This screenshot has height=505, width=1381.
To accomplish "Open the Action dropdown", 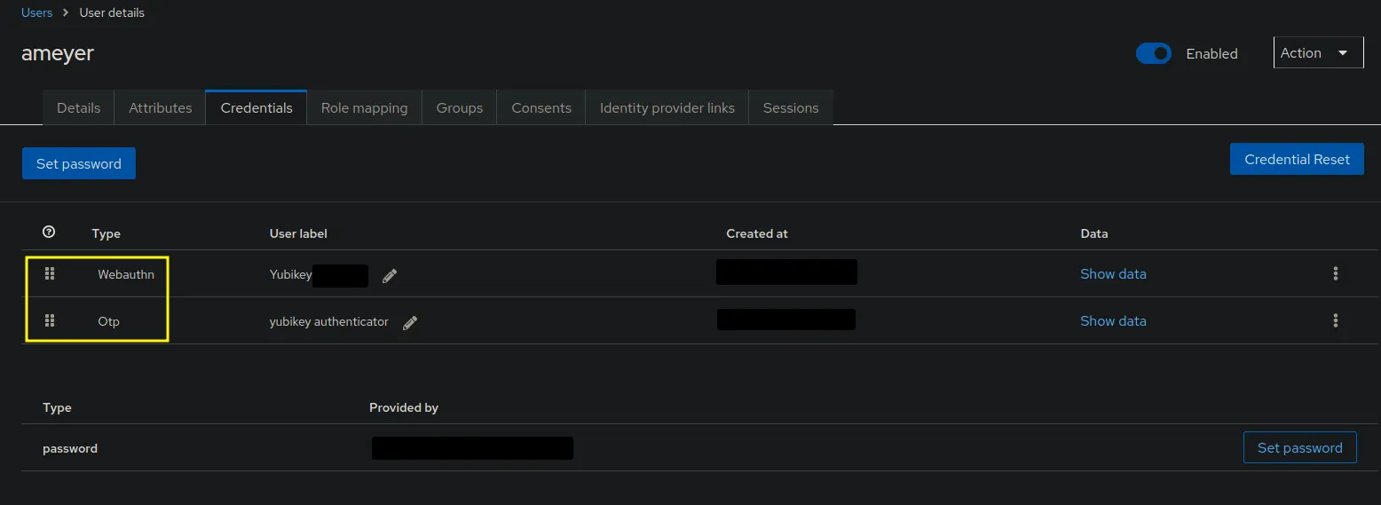I will click(x=1318, y=53).
